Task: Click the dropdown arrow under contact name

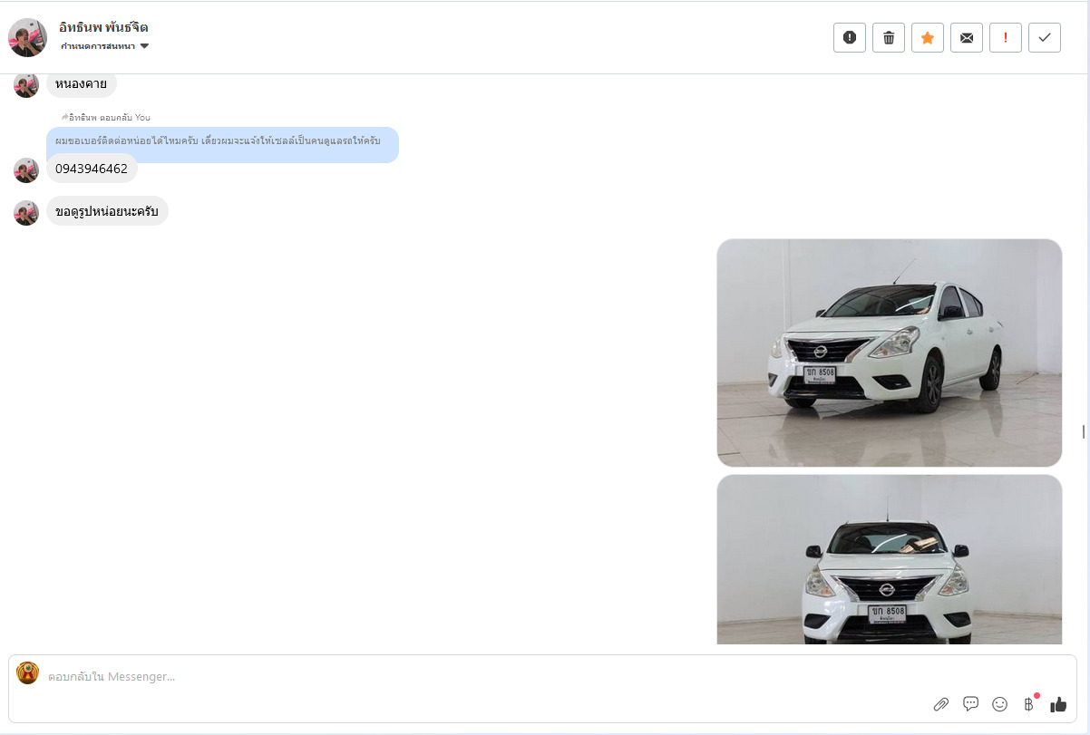Action: pyautogui.click(x=144, y=46)
